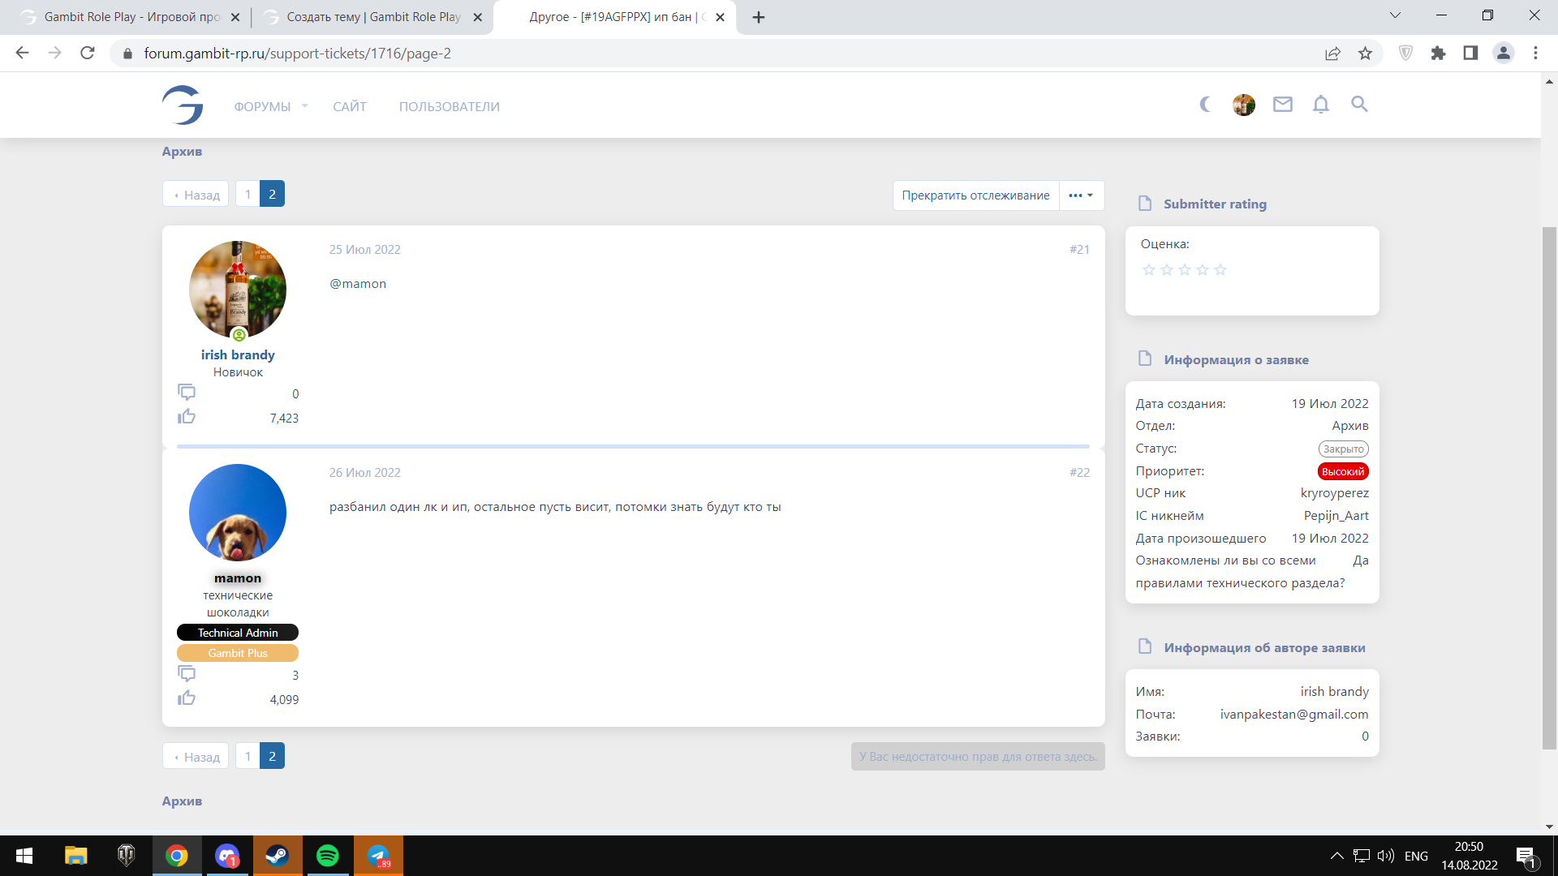Open the notifications bell icon

(x=1321, y=105)
